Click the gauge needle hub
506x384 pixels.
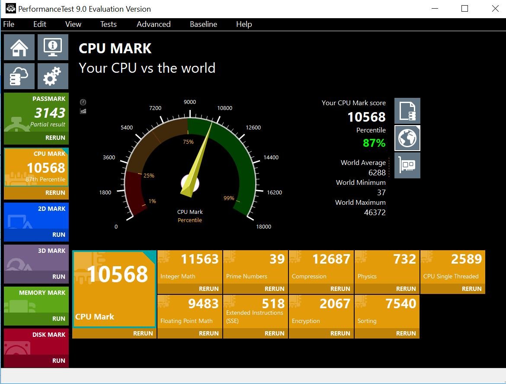(x=190, y=183)
